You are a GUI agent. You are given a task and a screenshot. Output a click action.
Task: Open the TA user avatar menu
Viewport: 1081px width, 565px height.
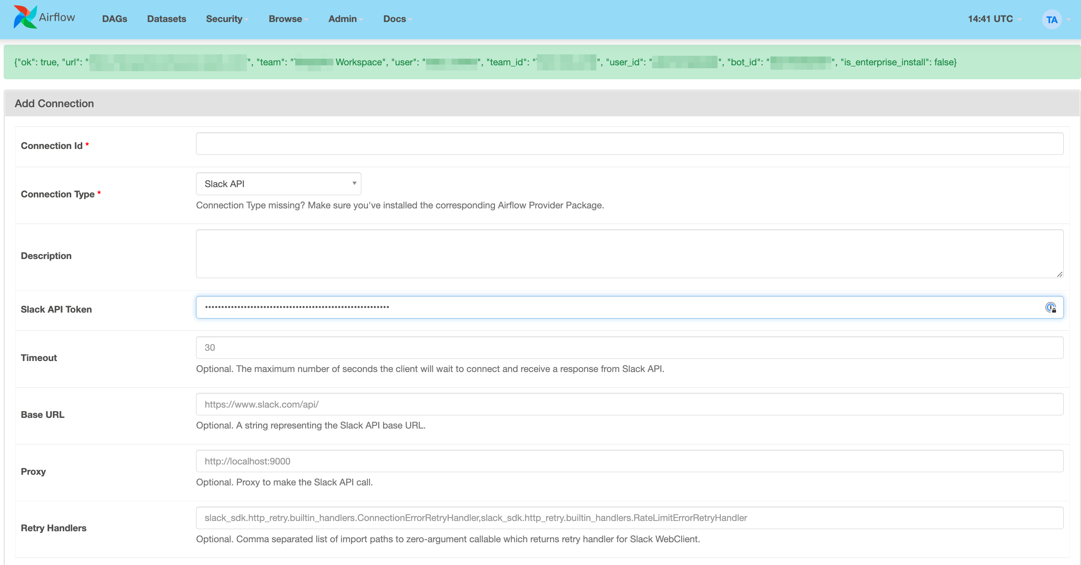[1051, 20]
